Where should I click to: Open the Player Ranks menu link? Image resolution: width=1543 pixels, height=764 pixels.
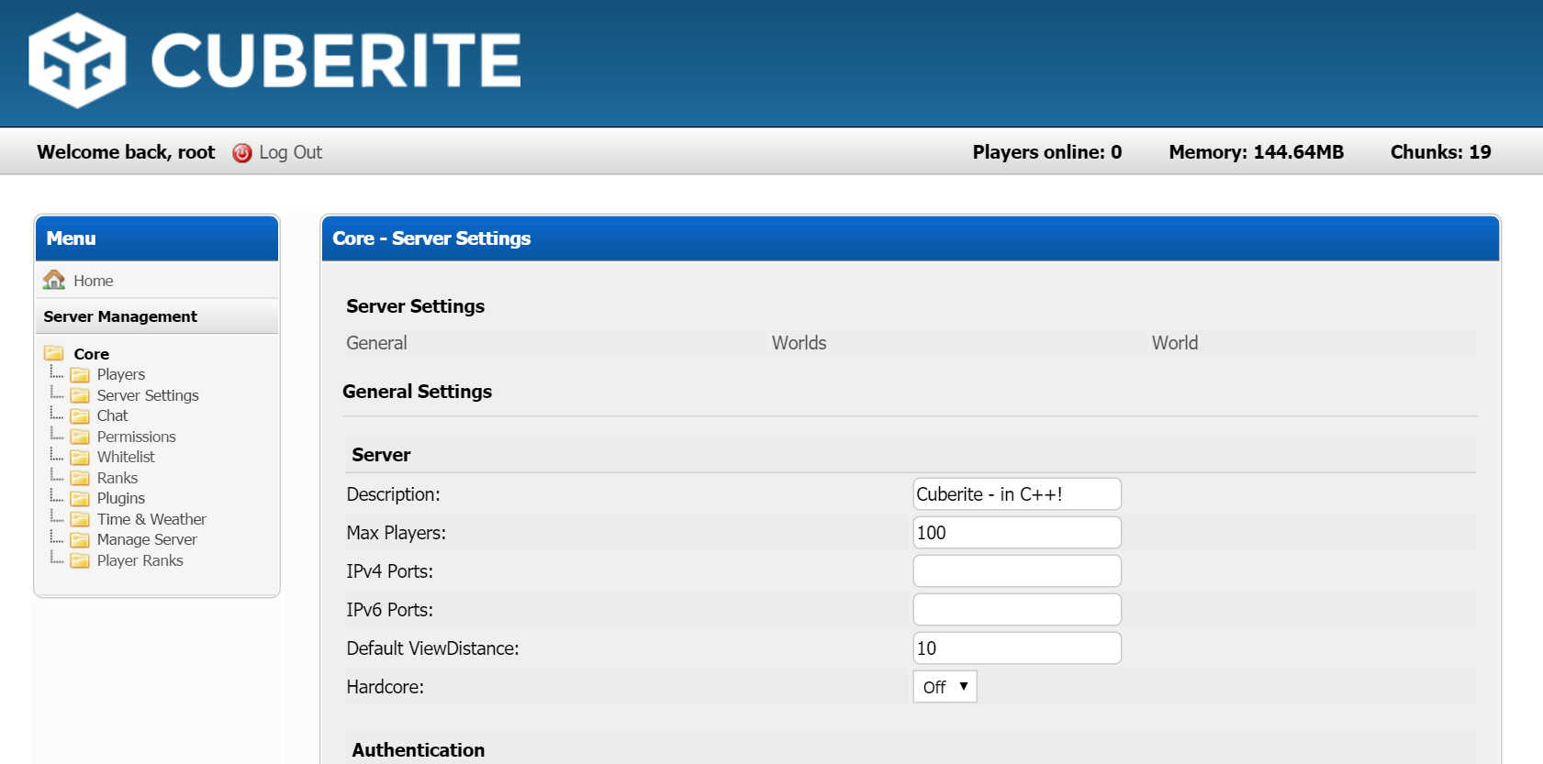coord(140,560)
